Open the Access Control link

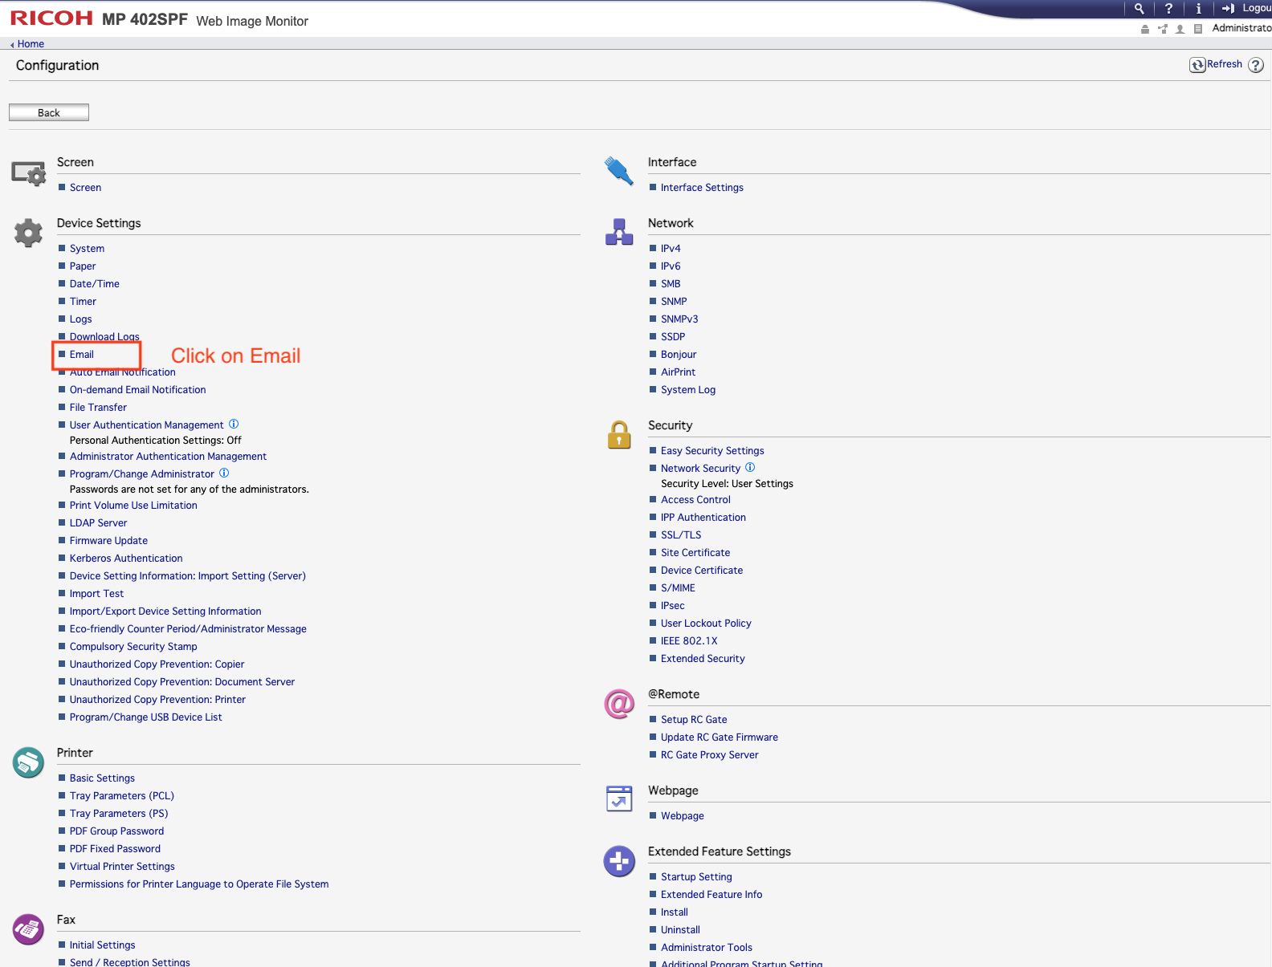point(695,500)
